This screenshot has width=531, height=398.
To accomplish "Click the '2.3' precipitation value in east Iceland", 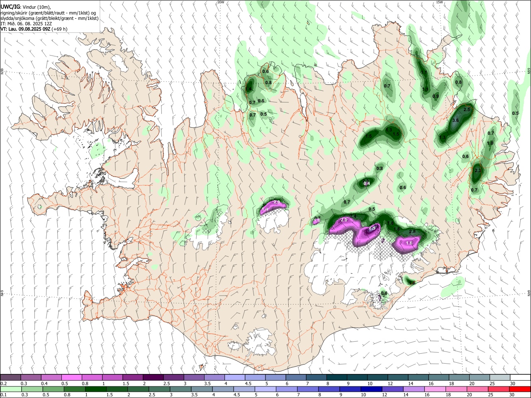I will pyautogui.click(x=477, y=170).
